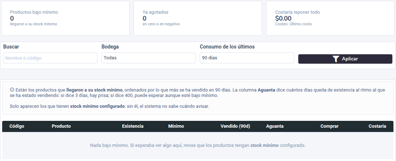The width and height of the screenshot is (396, 161).
Task: Click the Buscar name or code field
Action: [50, 58]
